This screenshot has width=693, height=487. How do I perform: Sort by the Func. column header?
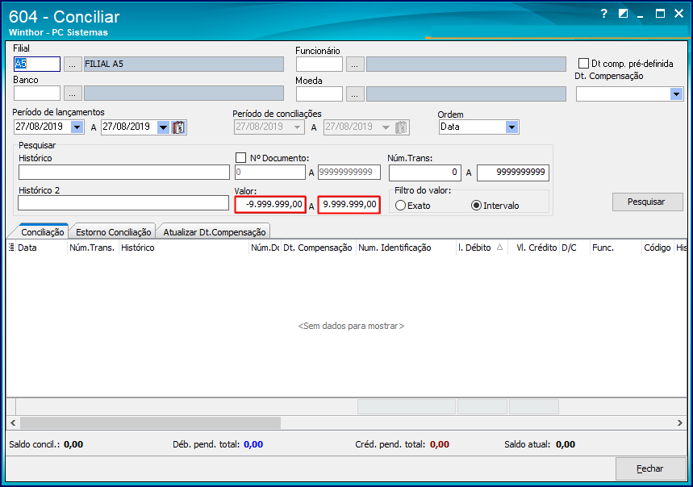coord(616,248)
